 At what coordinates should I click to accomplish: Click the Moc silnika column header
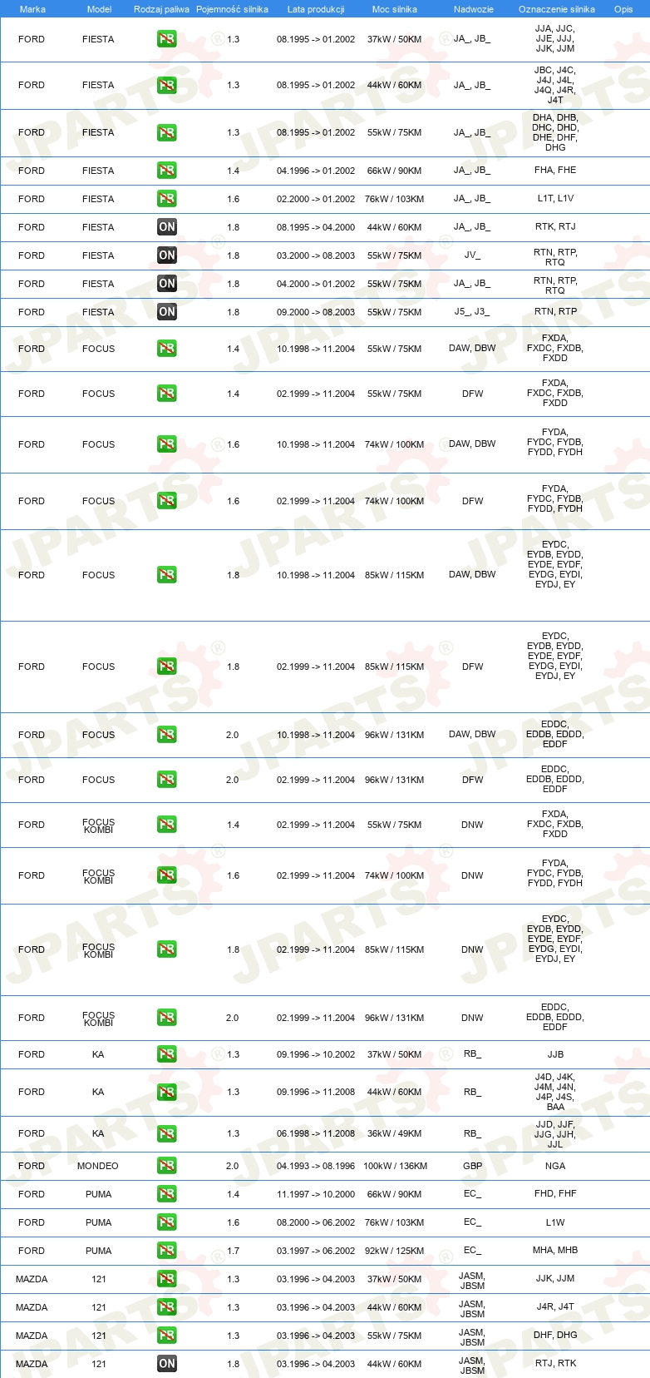point(395,9)
